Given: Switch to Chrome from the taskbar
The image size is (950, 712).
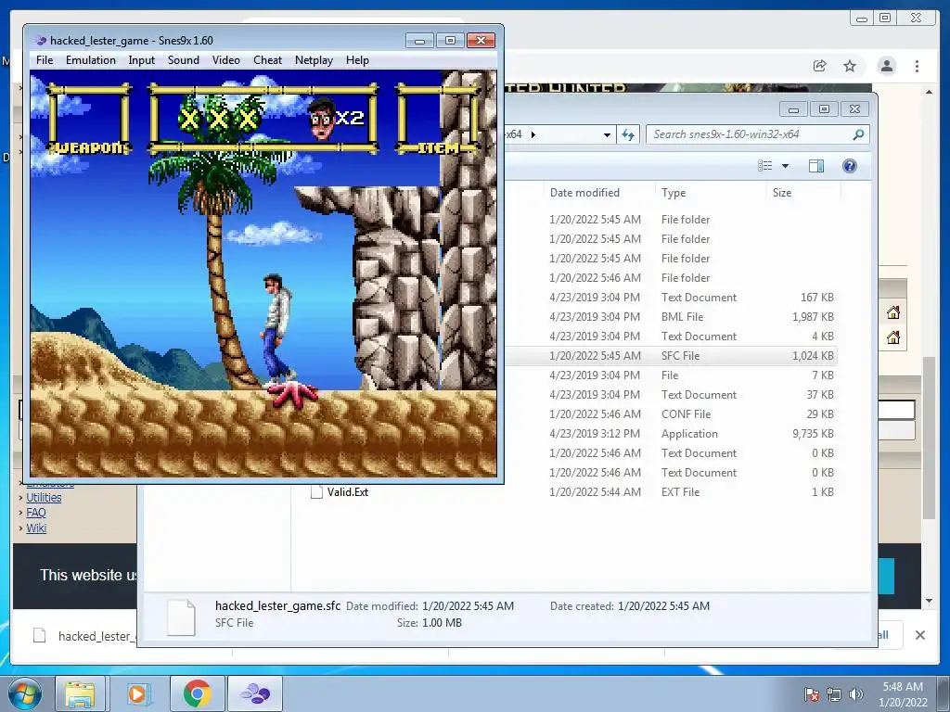Looking at the screenshot, I should 198,693.
